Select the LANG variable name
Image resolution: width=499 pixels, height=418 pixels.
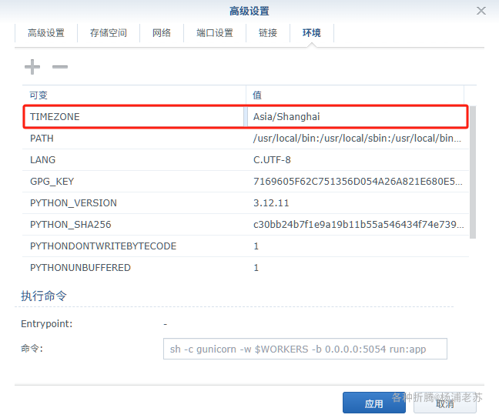(x=42, y=160)
